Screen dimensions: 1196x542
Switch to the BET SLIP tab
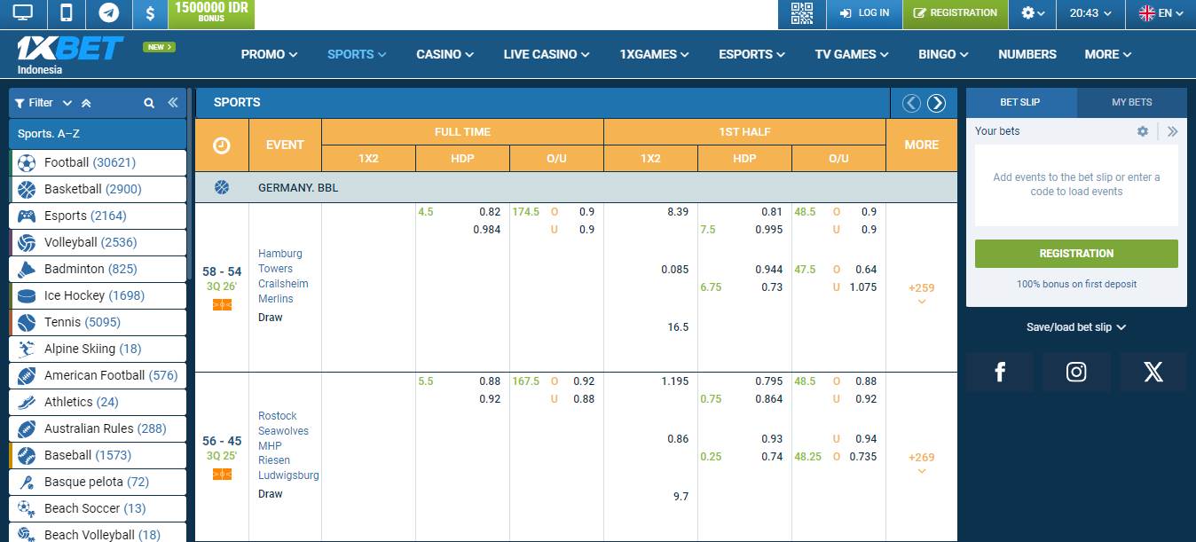pyautogui.click(x=1020, y=102)
